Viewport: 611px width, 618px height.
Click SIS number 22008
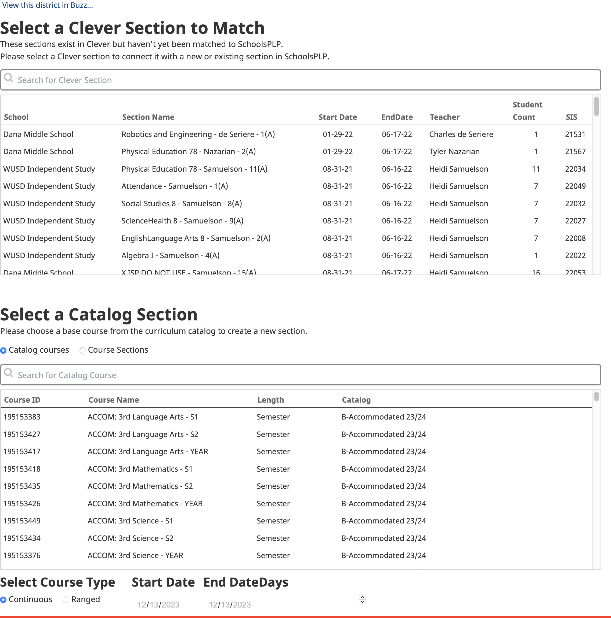click(x=575, y=238)
